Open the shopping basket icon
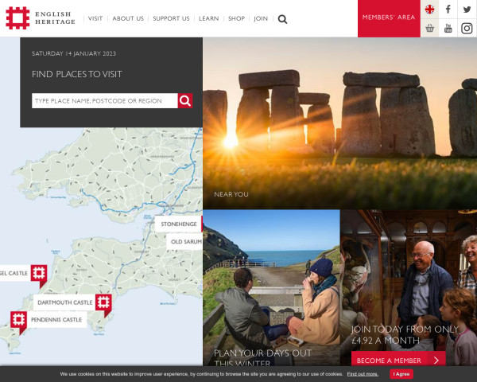 [x=429, y=29]
